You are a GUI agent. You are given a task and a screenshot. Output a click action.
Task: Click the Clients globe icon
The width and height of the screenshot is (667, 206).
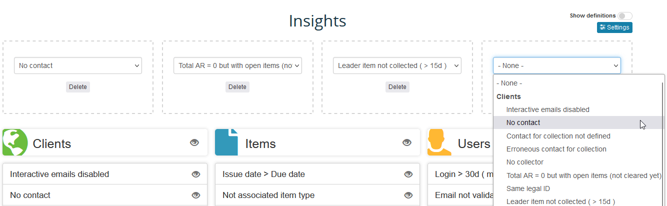click(x=15, y=143)
